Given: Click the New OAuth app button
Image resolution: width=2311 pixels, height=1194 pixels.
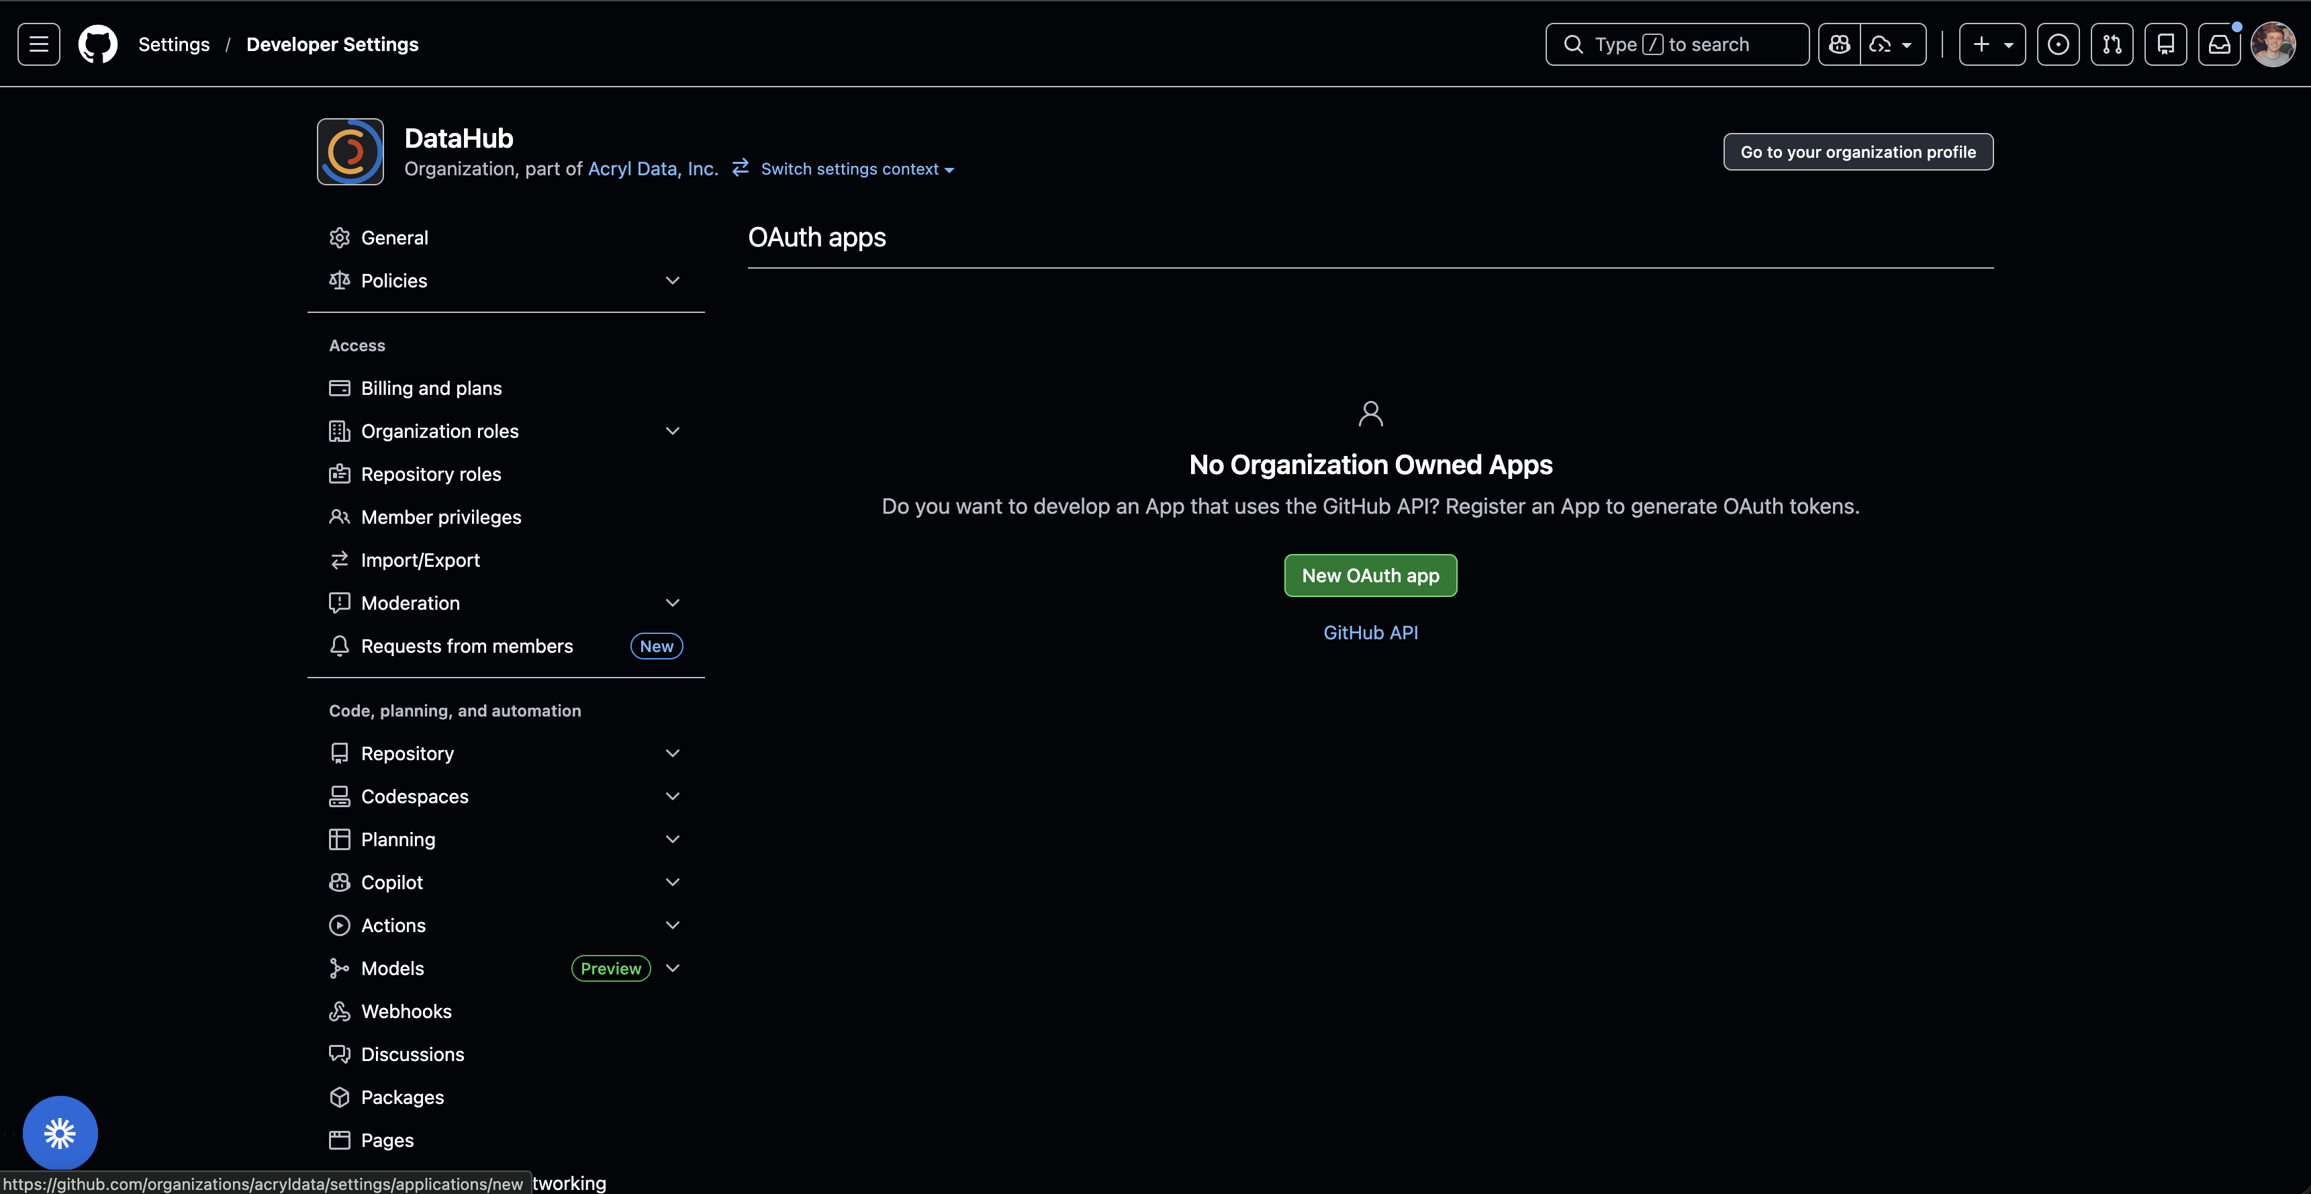Looking at the screenshot, I should coord(1370,575).
